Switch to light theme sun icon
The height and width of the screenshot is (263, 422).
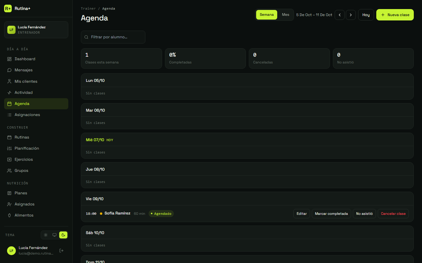[46, 235]
